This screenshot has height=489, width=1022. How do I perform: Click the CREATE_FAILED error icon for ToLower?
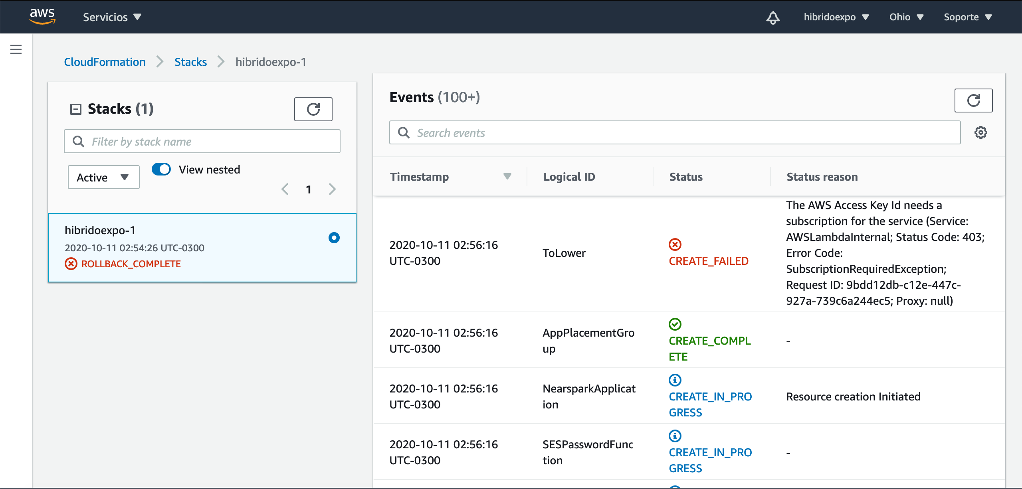tap(675, 244)
